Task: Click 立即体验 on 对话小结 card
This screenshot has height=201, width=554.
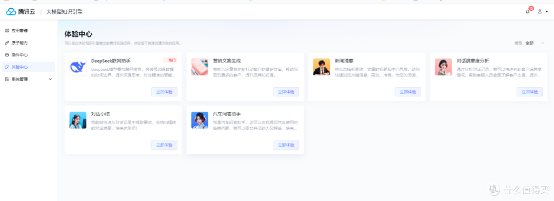Action: 164,145
